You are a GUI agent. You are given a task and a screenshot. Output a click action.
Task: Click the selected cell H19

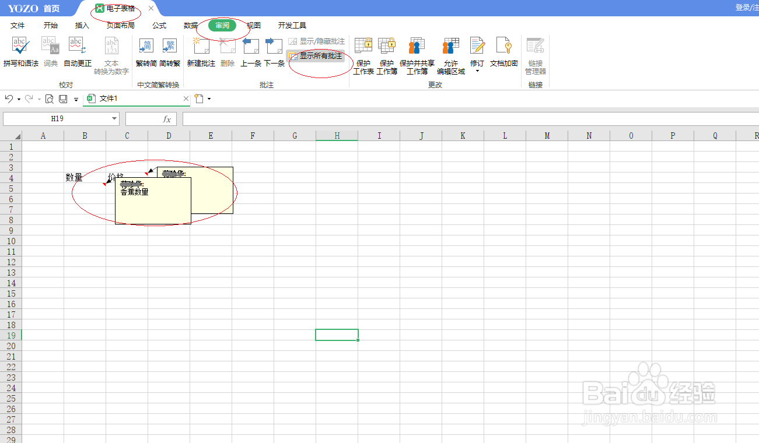point(337,335)
